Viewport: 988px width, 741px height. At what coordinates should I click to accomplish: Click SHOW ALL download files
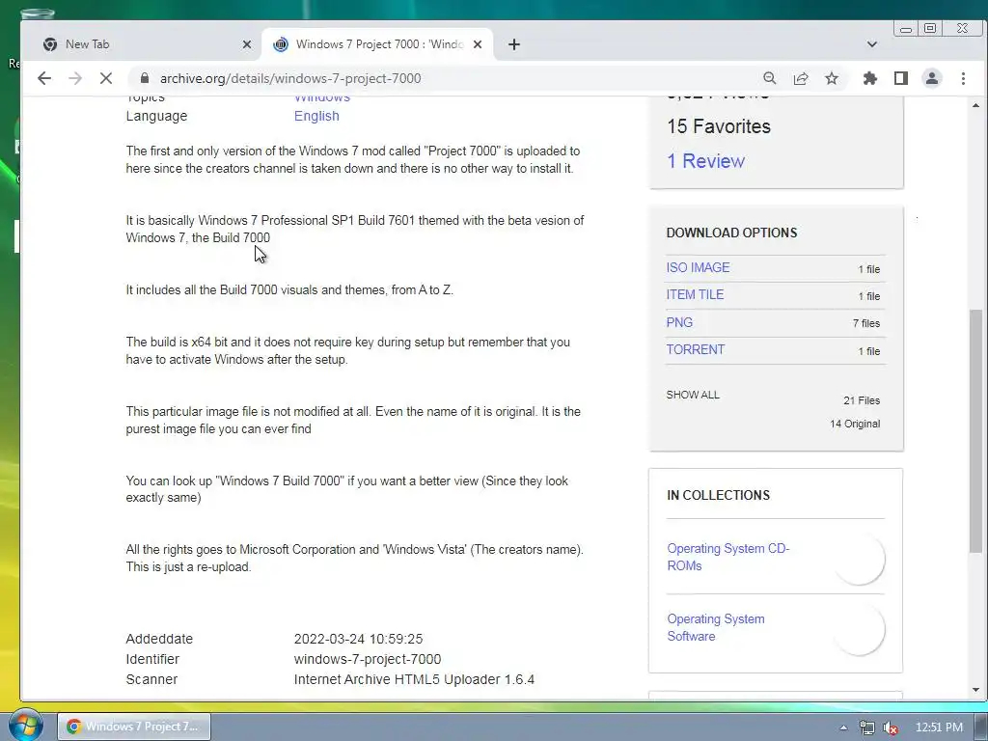tap(693, 395)
